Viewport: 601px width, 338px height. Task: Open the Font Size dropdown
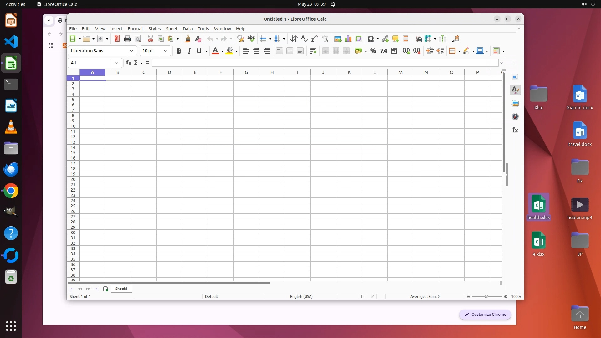[x=166, y=51]
